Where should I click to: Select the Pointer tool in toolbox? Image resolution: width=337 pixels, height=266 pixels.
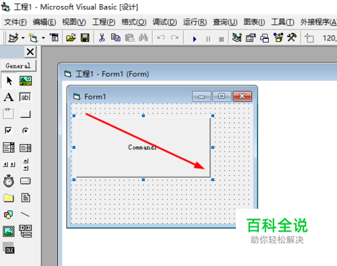click(9, 81)
